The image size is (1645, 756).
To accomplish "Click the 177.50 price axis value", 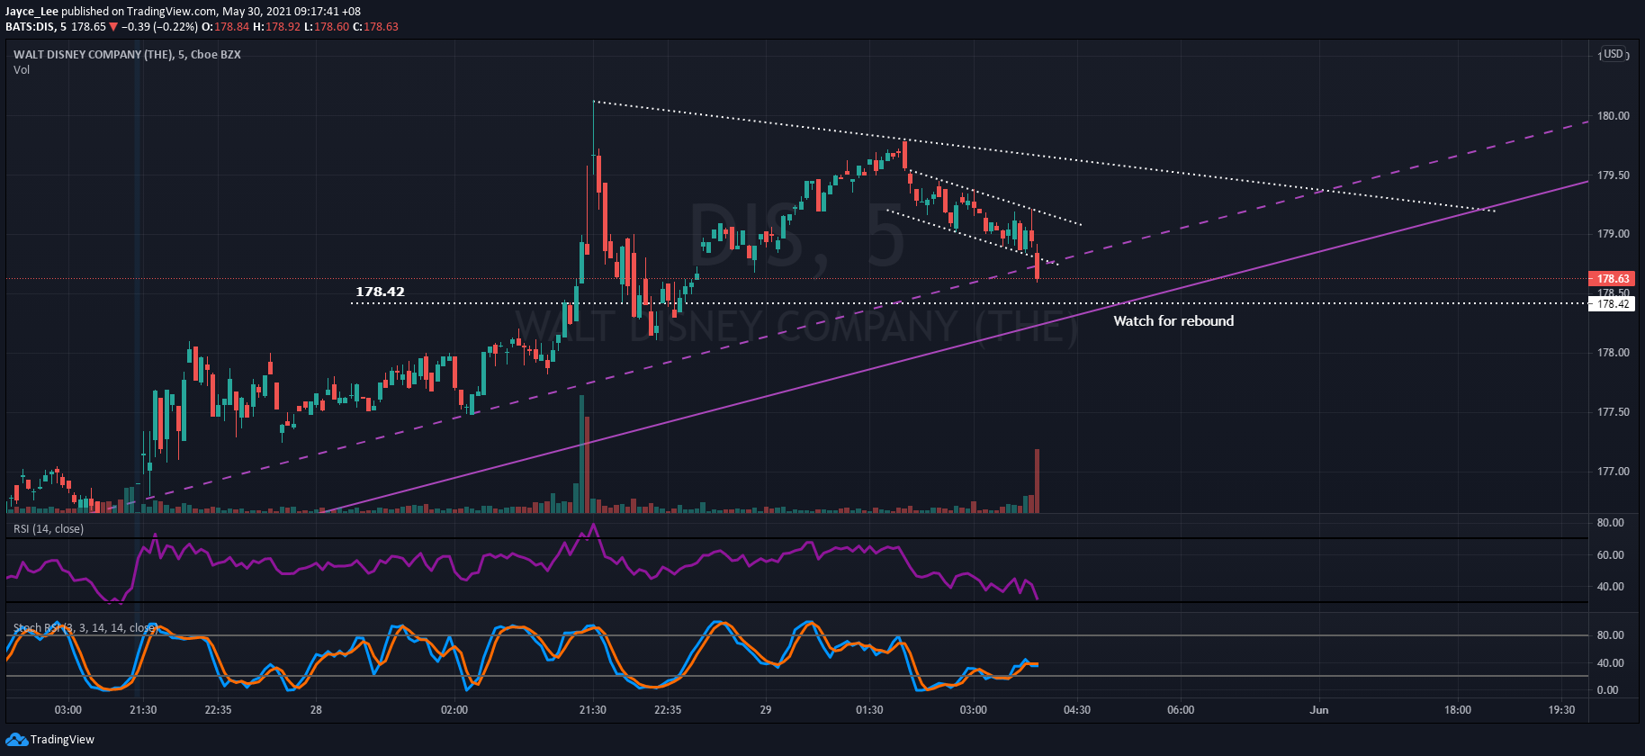I will click(1613, 412).
